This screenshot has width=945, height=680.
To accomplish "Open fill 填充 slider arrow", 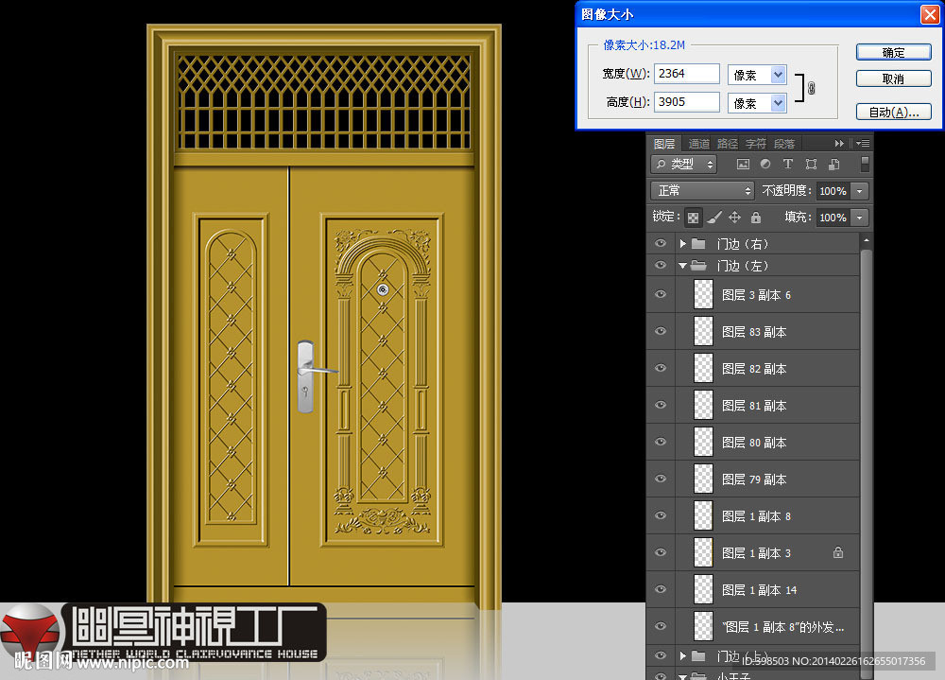I will pyautogui.click(x=860, y=218).
